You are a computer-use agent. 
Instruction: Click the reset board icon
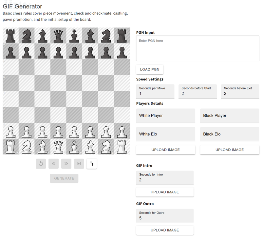point(41,164)
